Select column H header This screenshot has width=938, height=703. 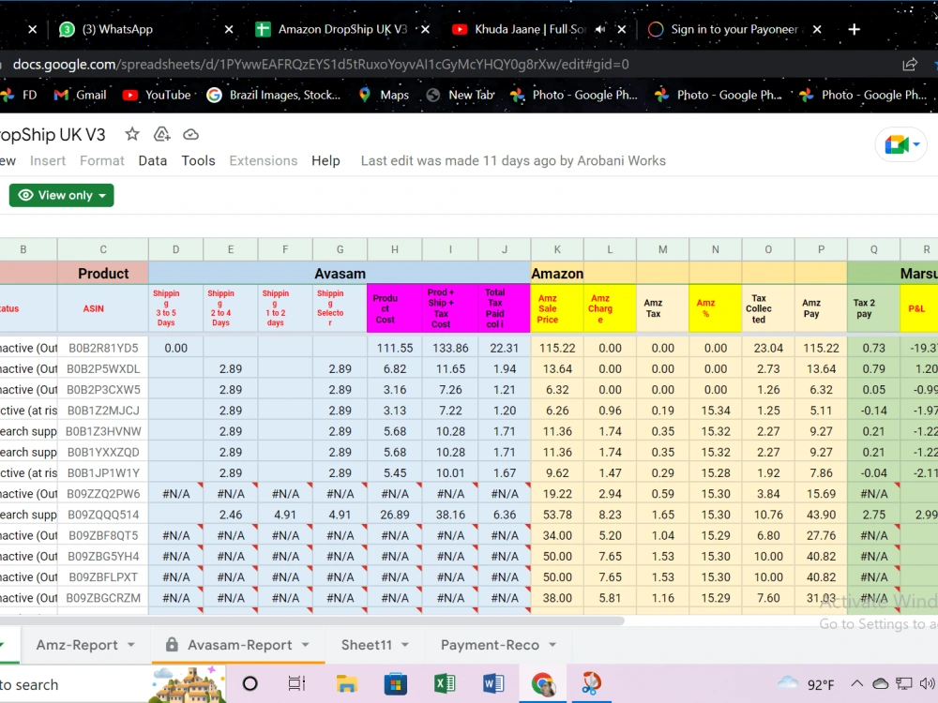click(395, 249)
